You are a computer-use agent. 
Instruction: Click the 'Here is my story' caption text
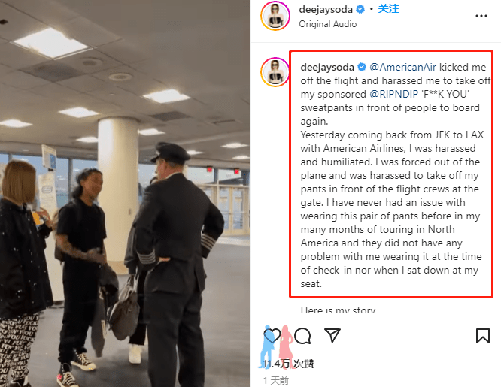(x=338, y=310)
